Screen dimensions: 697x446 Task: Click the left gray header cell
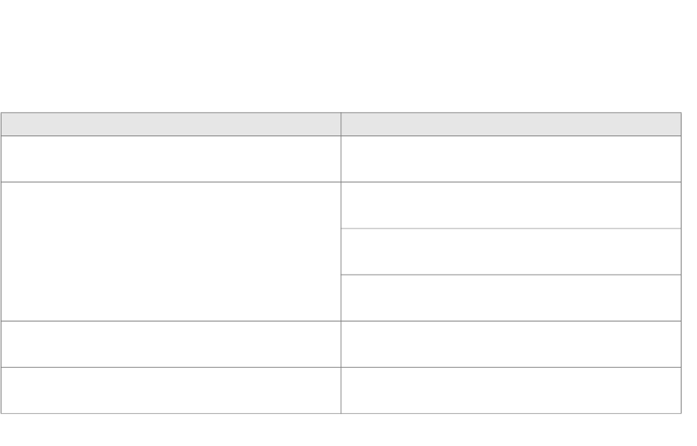(171, 124)
